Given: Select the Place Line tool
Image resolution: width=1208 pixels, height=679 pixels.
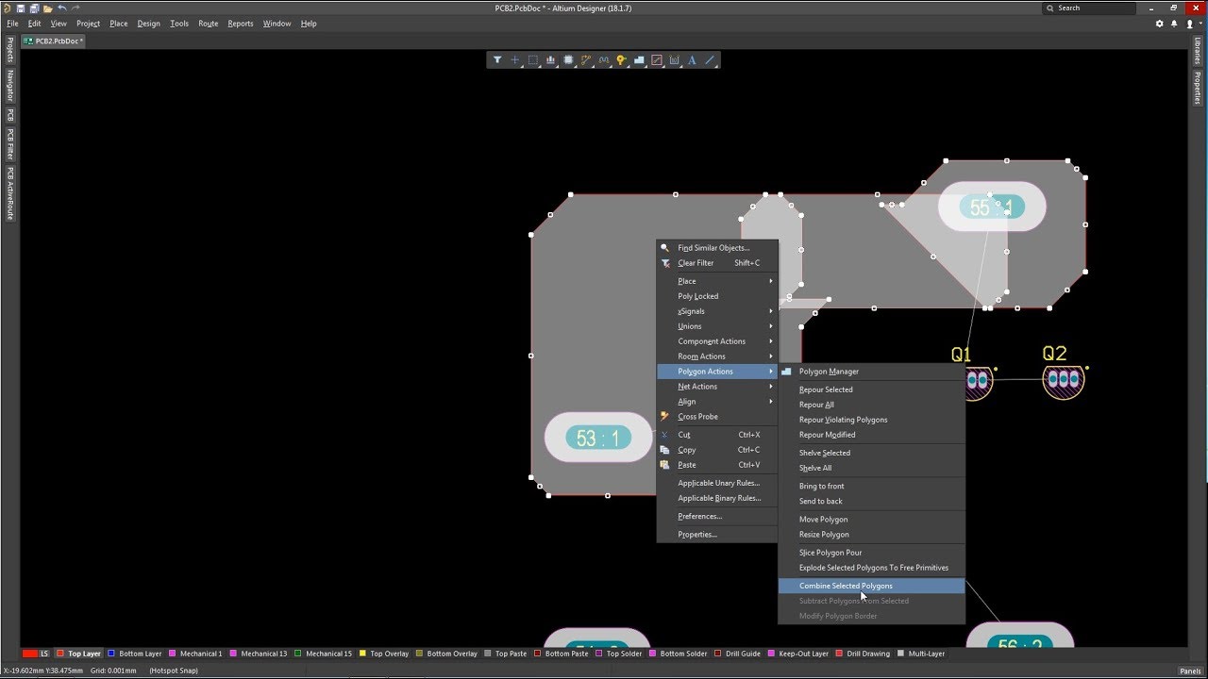Looking at the screenshot, I should tap(710, 60).
